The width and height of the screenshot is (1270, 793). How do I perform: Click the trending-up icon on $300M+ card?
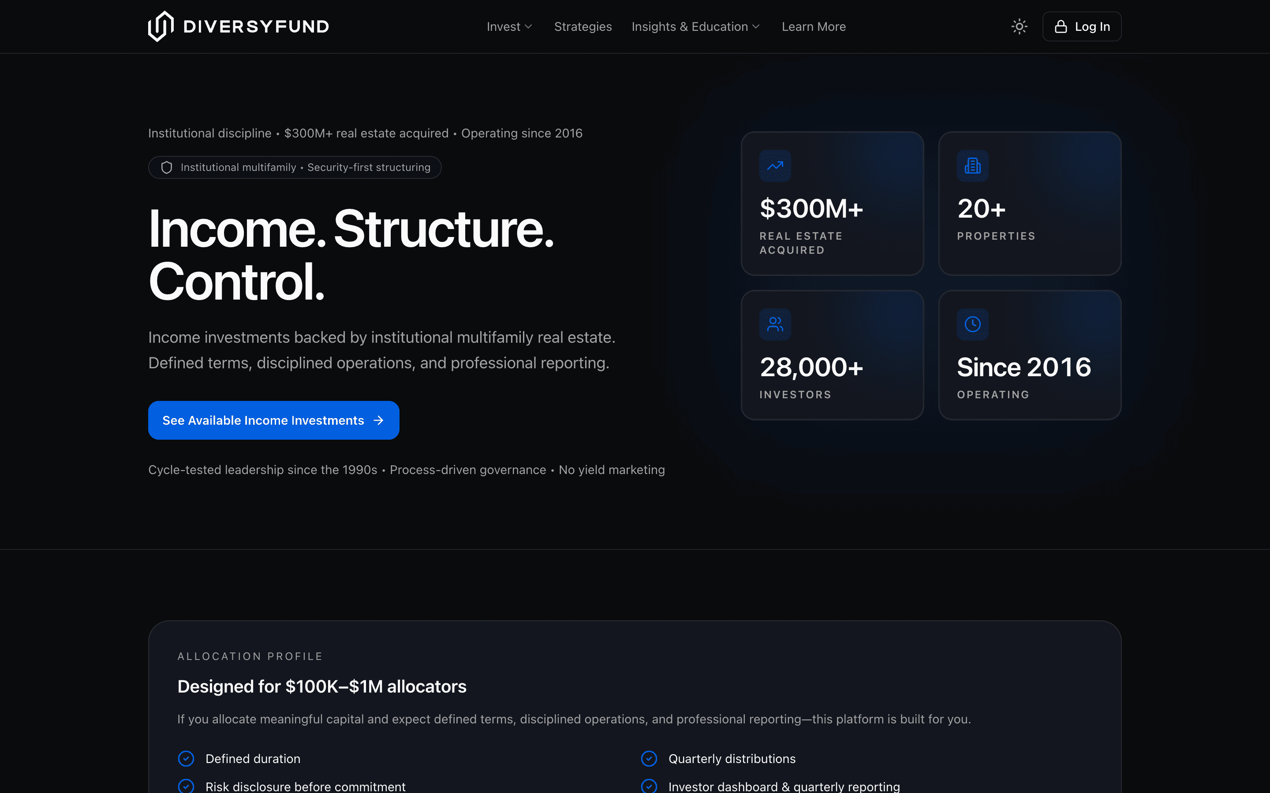pyautogui.click(x=775, y=166)
